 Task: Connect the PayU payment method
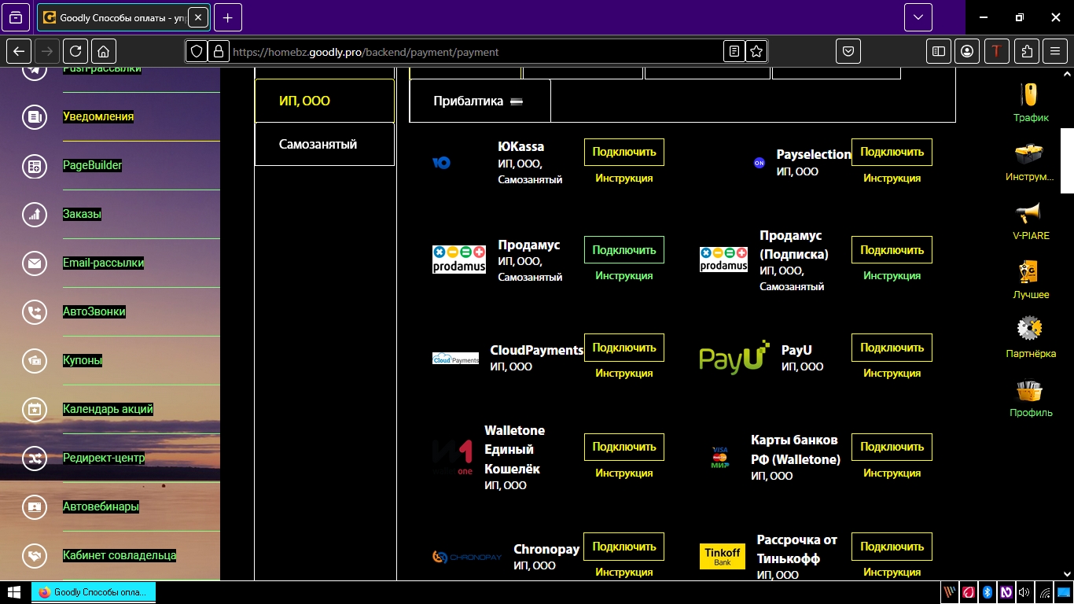pos(892,348)
